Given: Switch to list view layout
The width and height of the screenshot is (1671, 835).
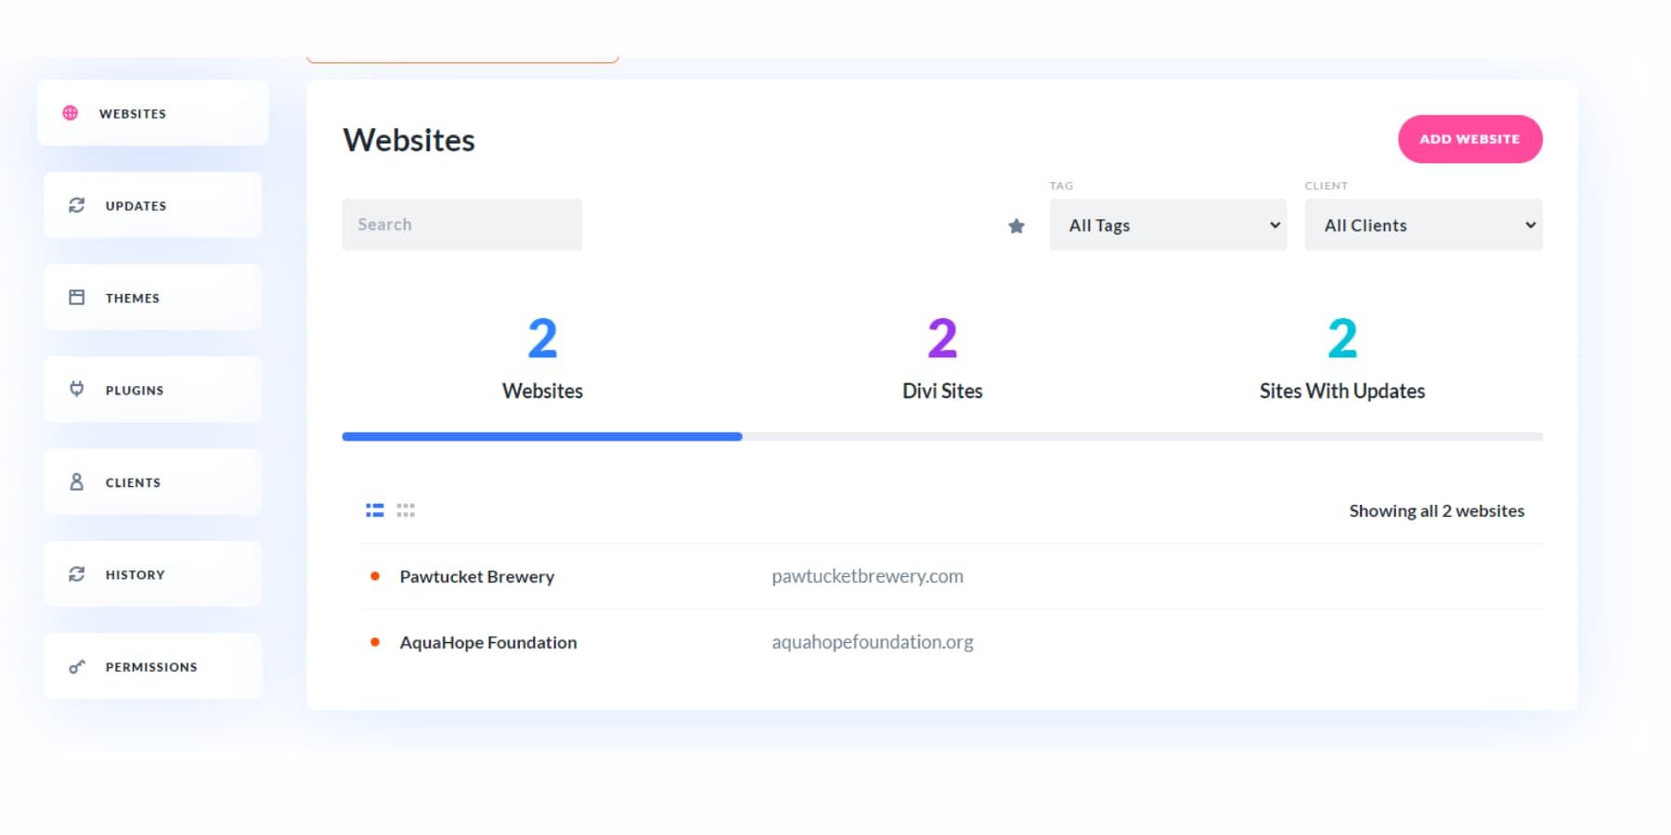Looking at the screenshot, I should [375, 510].
